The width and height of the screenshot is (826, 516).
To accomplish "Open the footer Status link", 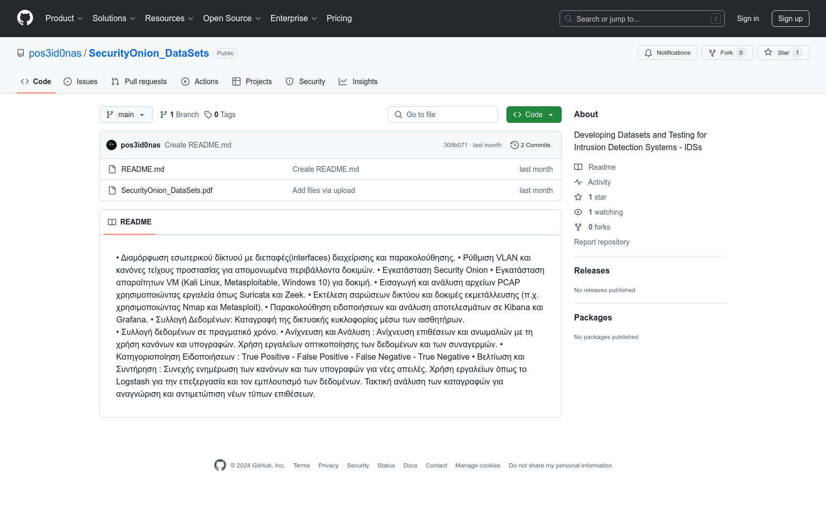I will pos(386,465).
